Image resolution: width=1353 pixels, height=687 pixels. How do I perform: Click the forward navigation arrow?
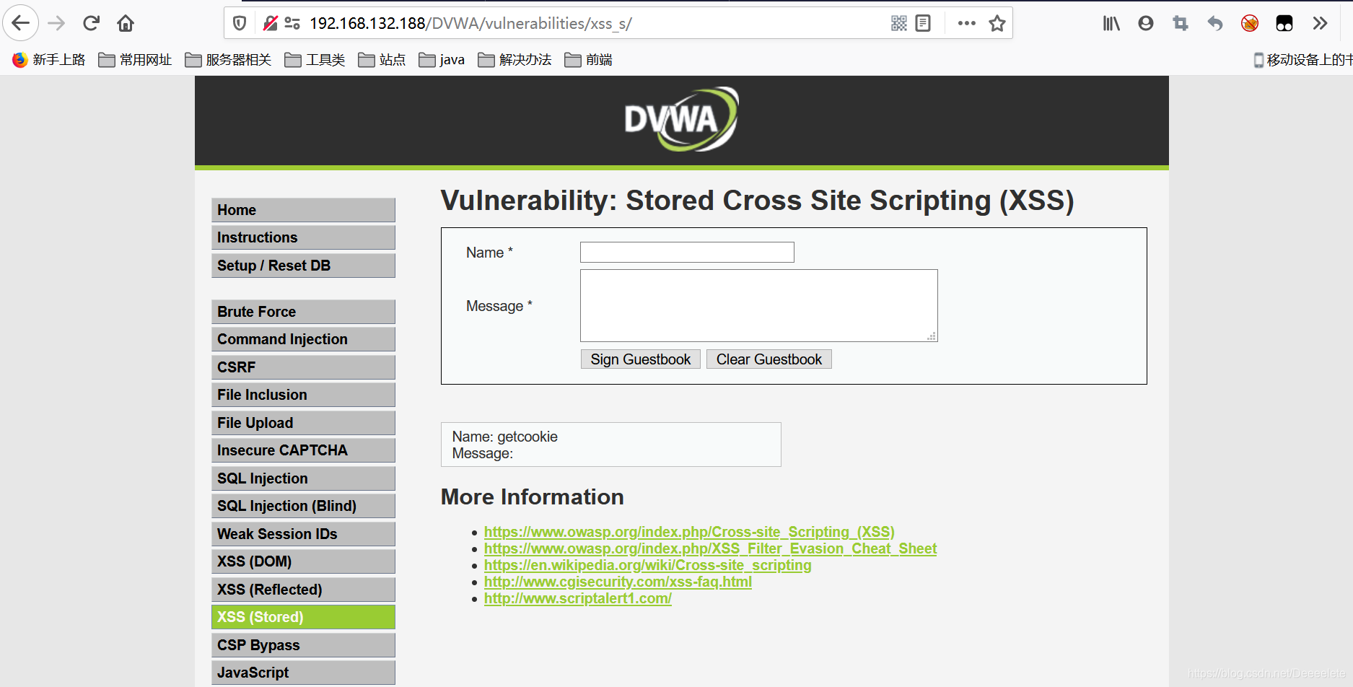coord(56,23)
